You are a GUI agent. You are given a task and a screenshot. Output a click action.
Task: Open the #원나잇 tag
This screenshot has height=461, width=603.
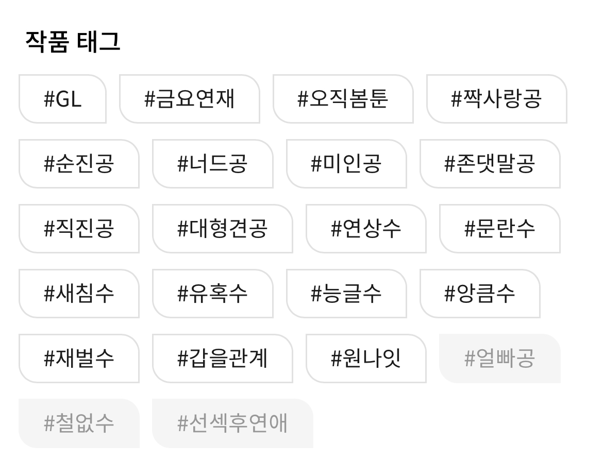click(x=366, y=358)
